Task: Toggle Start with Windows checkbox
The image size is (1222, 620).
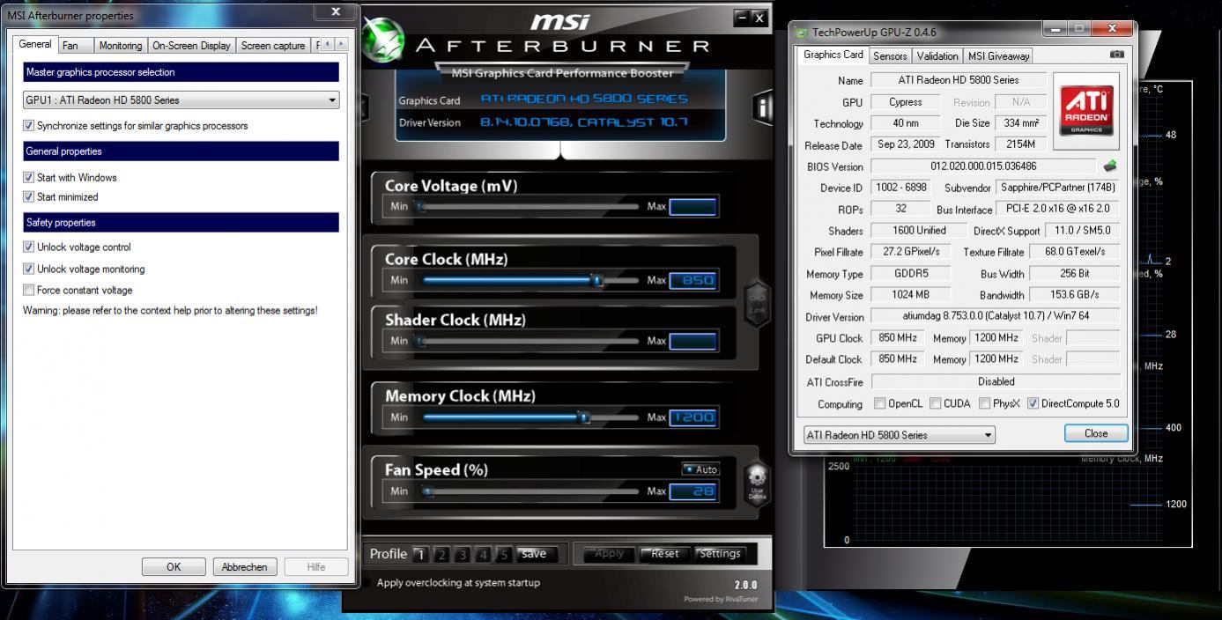Action: (28, 177)
